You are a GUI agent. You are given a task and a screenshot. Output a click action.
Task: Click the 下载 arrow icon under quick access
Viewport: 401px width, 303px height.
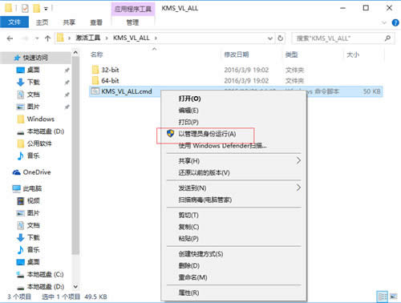pos(21,83)
